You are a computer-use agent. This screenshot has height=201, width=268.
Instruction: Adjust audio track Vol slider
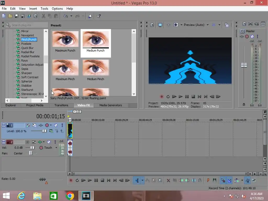tap(32, 148)
